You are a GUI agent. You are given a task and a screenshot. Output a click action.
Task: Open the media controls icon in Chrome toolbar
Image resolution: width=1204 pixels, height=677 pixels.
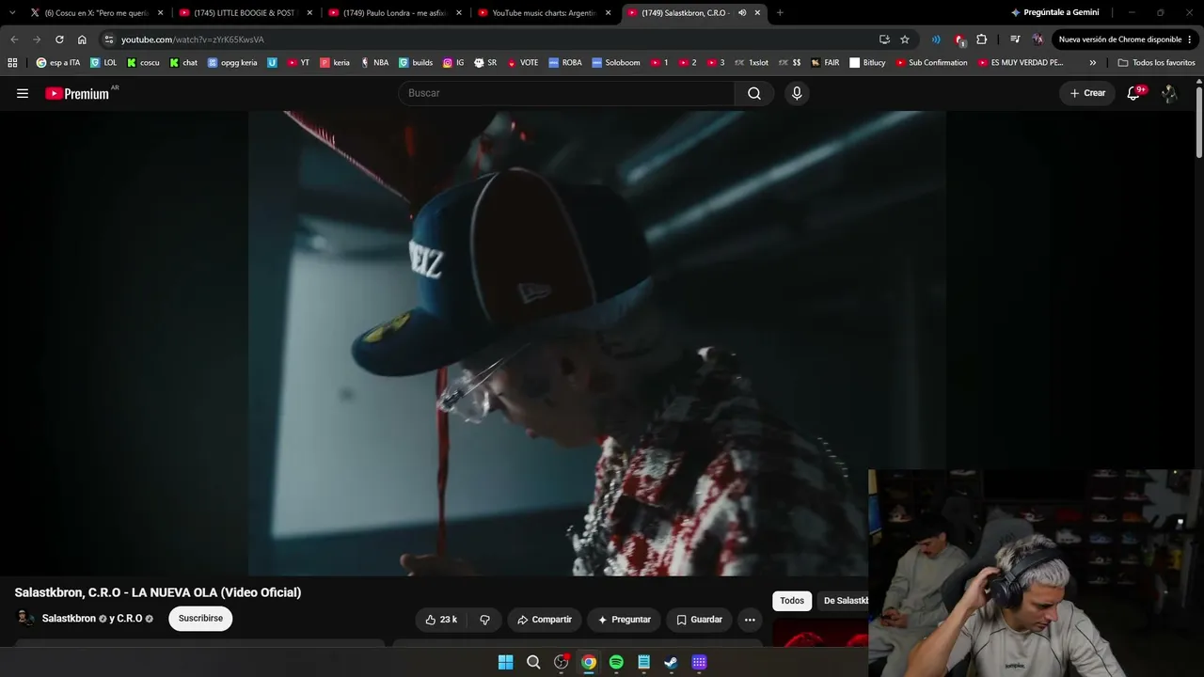pos(1015,39)
